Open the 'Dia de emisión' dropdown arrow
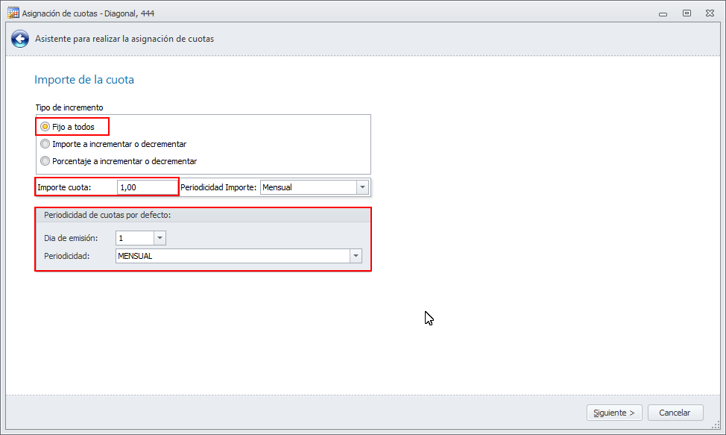Viewport: 726px width, 435px height. (x=160, y=238)
